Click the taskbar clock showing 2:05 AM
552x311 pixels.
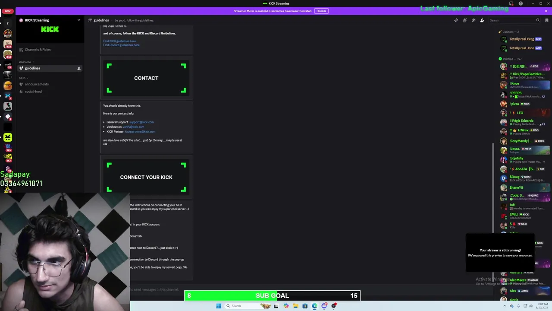pos(543,306)
